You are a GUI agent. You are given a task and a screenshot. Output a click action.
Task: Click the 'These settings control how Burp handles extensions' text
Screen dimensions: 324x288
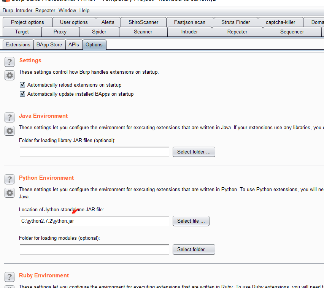[89, 72]
